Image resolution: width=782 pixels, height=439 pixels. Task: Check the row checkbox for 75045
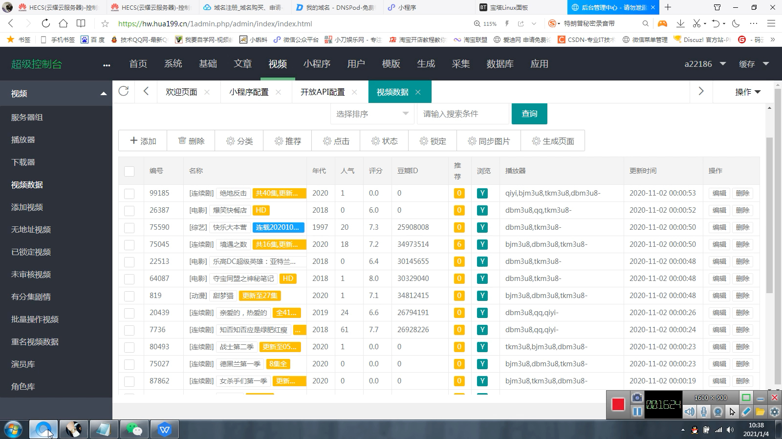pyautogui.click(x=129, y=245)
